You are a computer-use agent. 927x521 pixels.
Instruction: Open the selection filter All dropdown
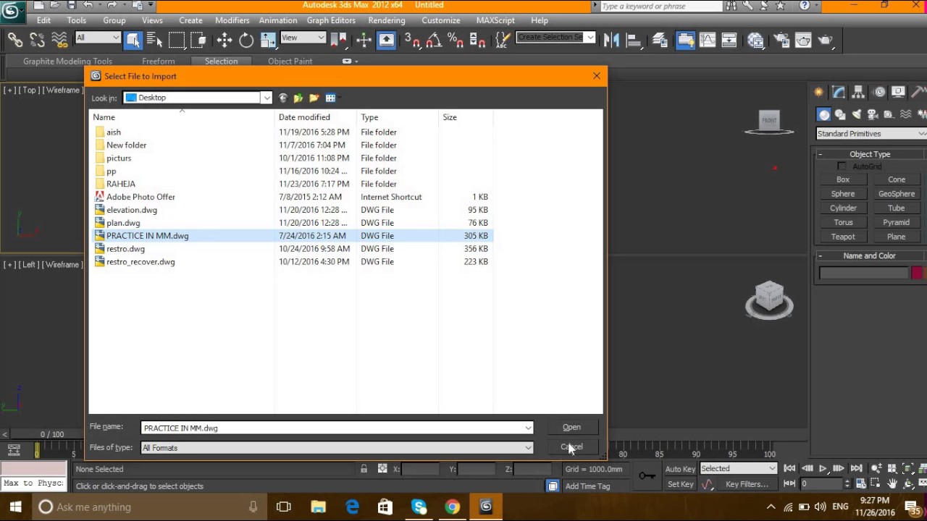97,38
